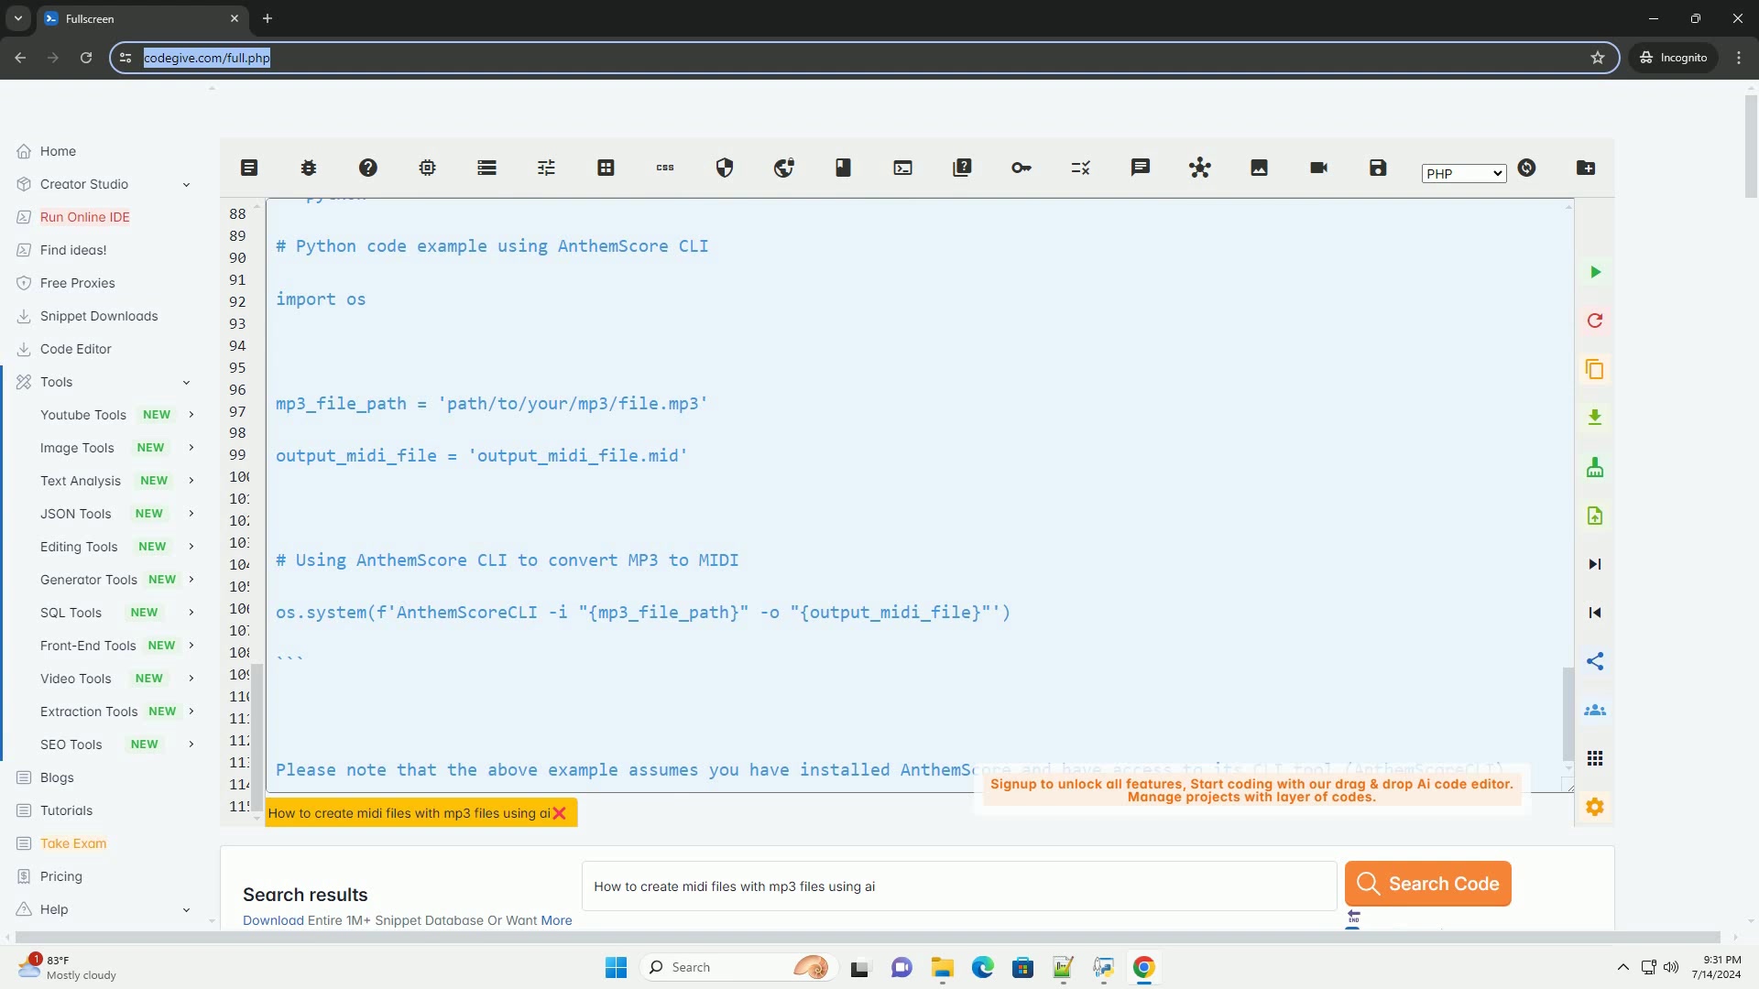Click the quiz question library icon

pyautogui.click(x=962, y=168)
